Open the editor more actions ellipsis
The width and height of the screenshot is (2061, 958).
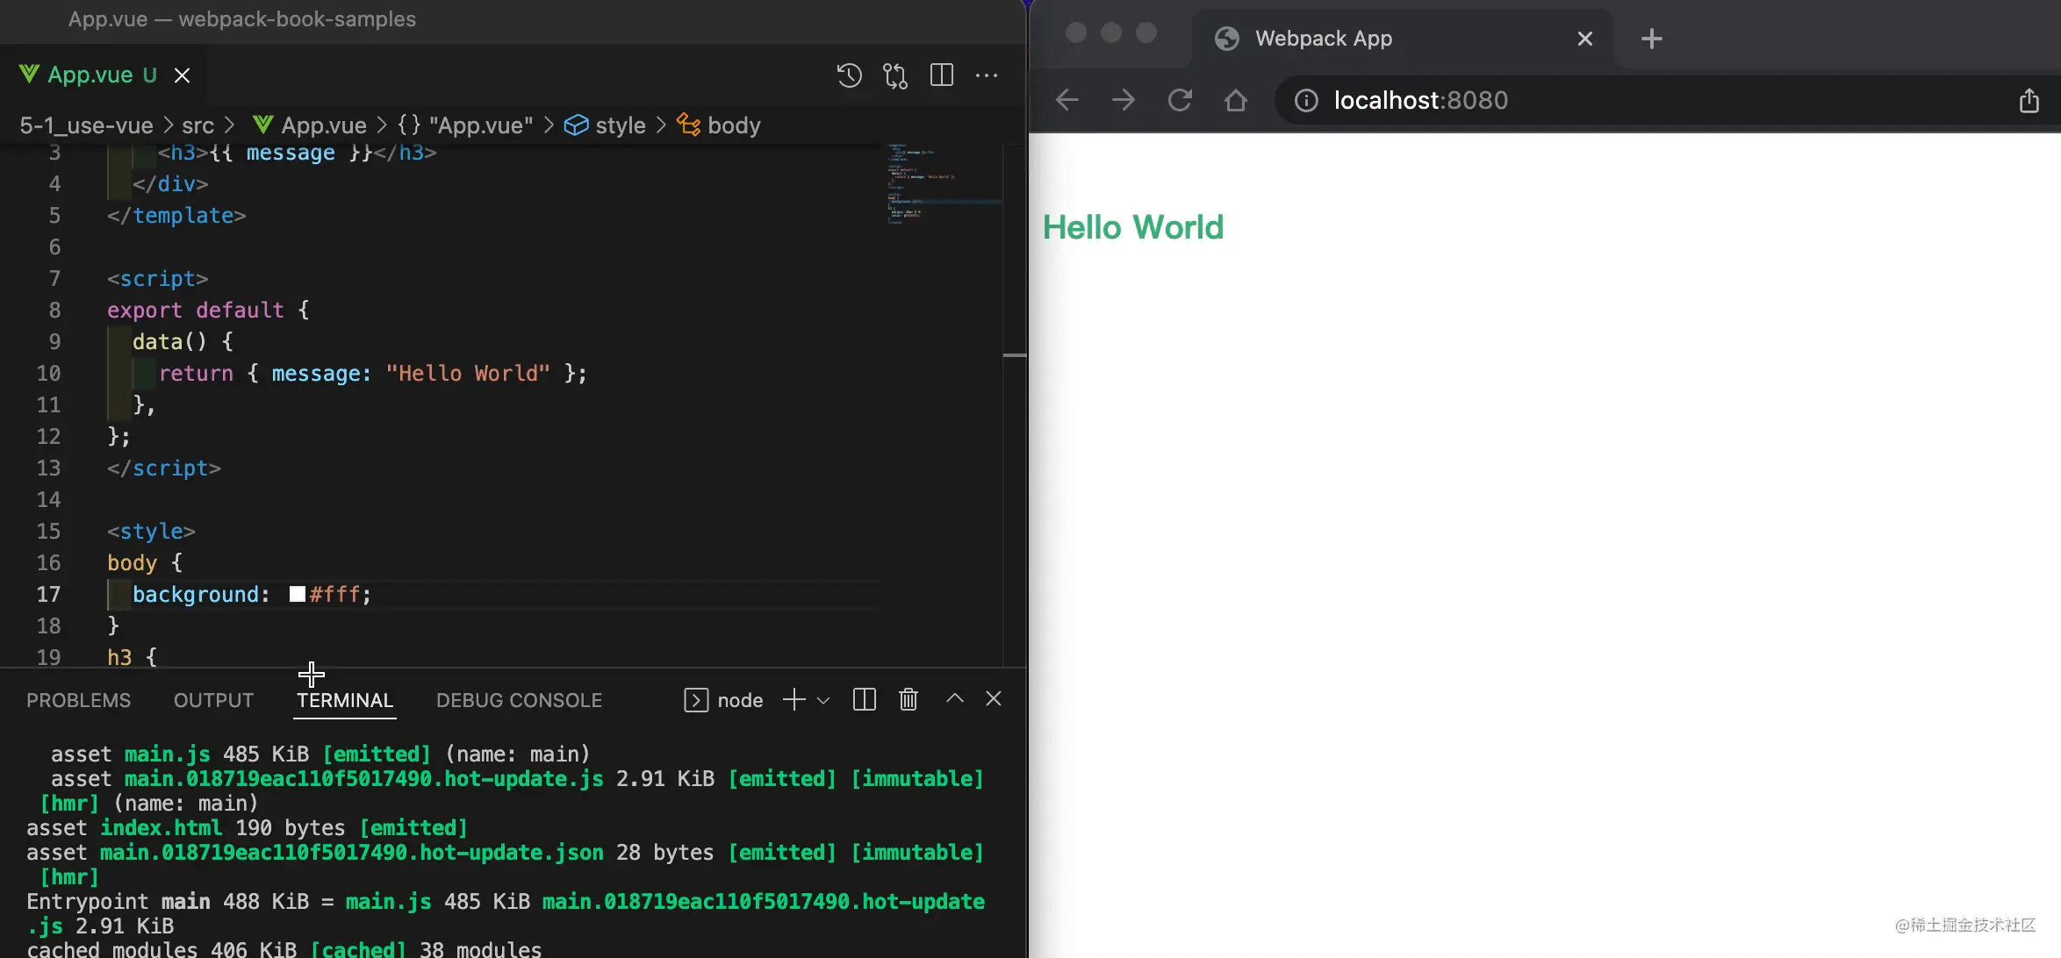tap(987, 75)
